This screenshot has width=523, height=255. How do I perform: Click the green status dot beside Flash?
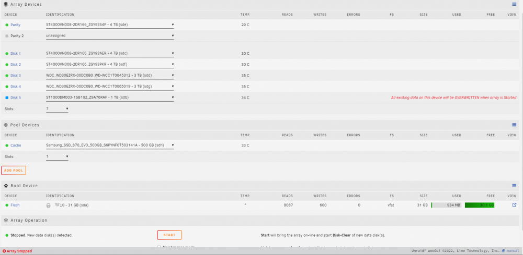tap(7, 205)
